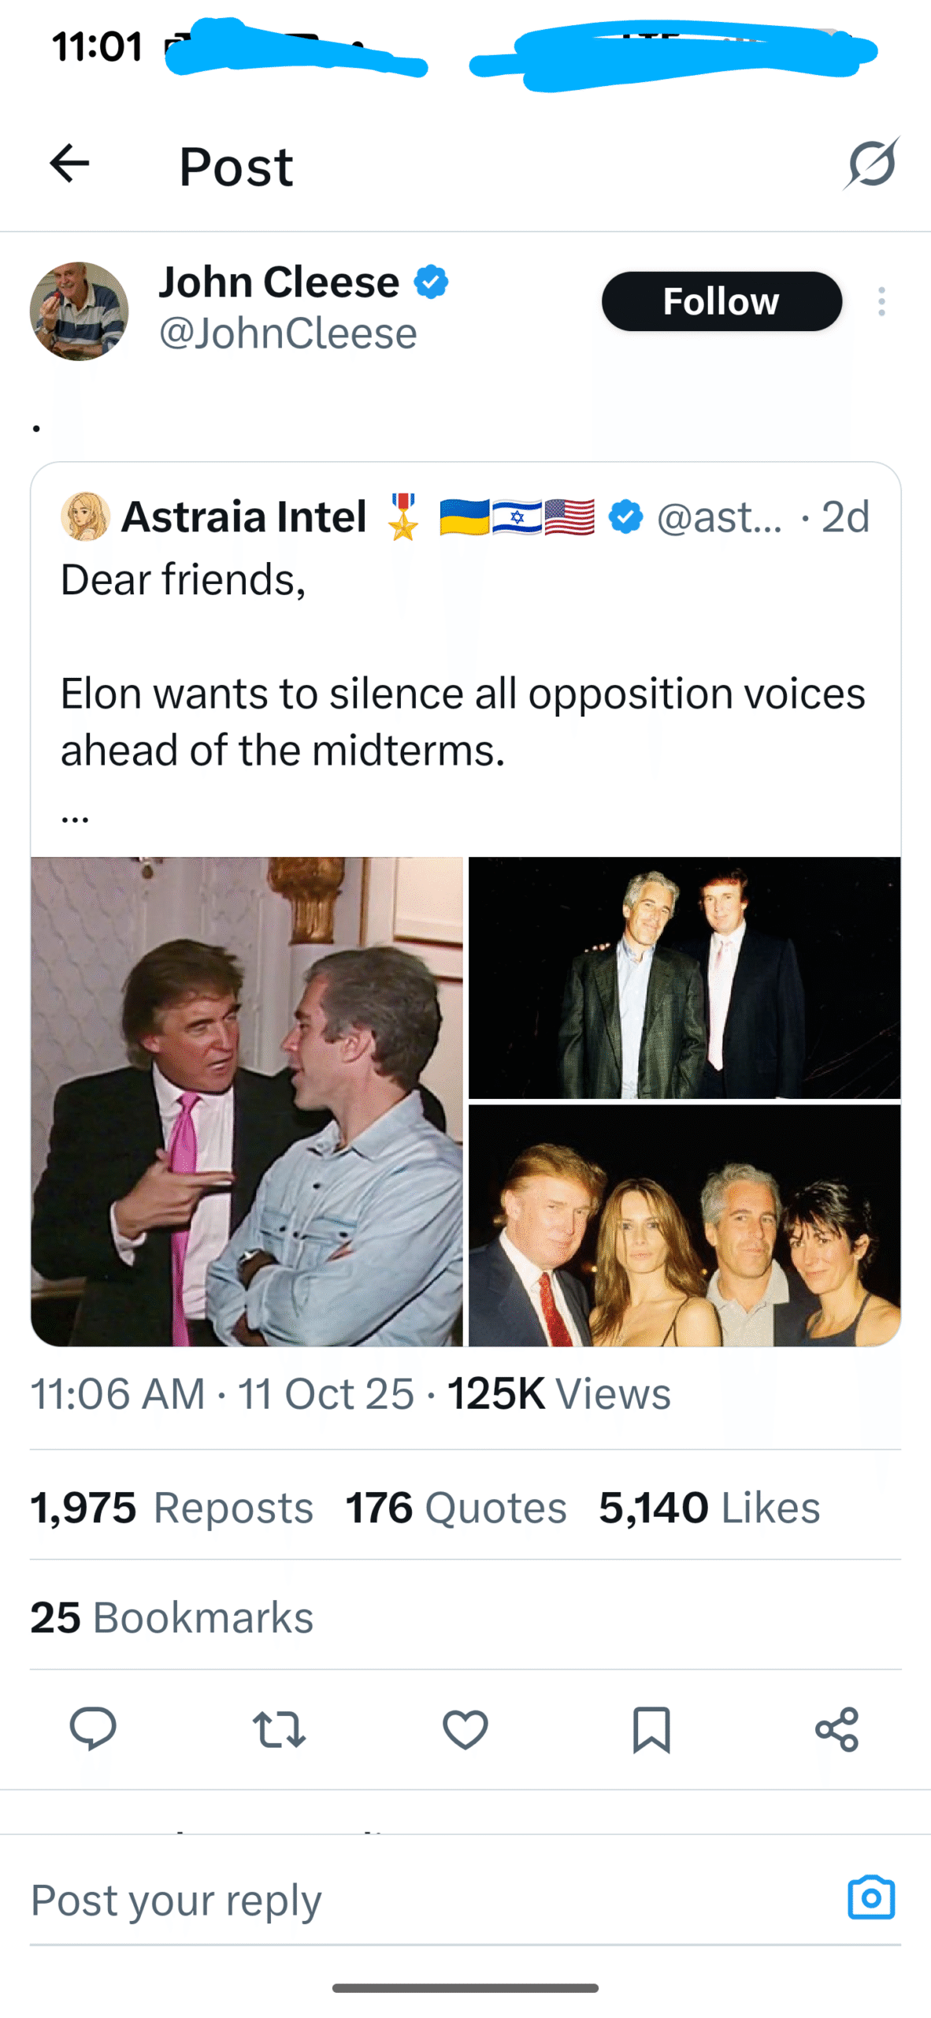Open Astraia Intel's avatar
The height and width of the screenshot is (2018, 931).
click(85, 517)
